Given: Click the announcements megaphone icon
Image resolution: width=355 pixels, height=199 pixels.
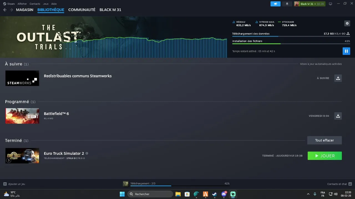Looking at the screenshot, I should tap(275, 4).
